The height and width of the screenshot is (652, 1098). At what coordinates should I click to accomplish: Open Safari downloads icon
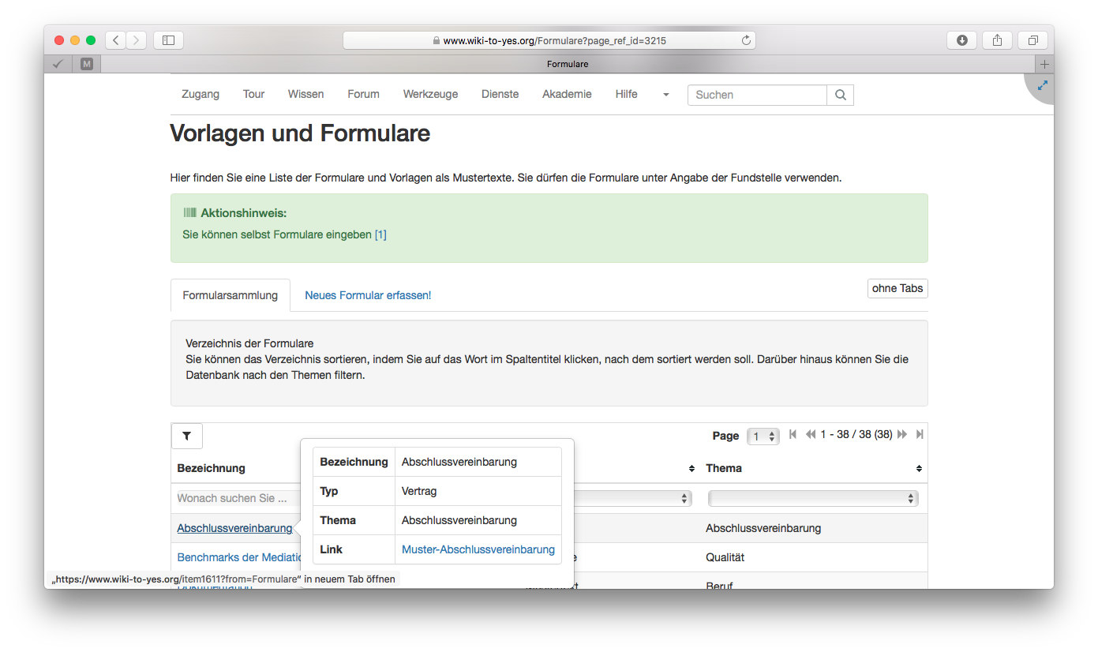pyautogui.click(x=961, y=40)
